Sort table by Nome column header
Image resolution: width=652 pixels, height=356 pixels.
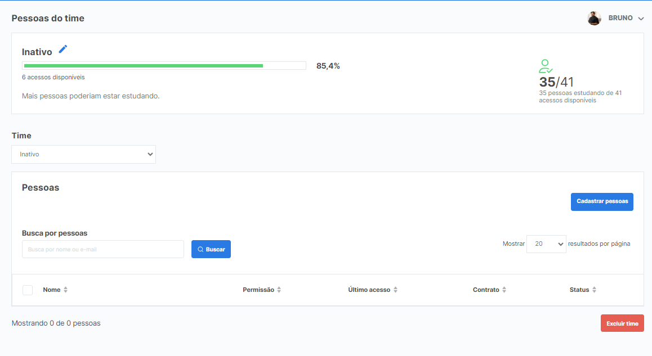pos(51,290)
